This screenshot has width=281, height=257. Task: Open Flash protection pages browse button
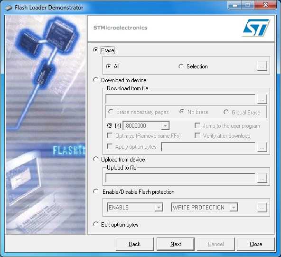click(x=262, y=208)
